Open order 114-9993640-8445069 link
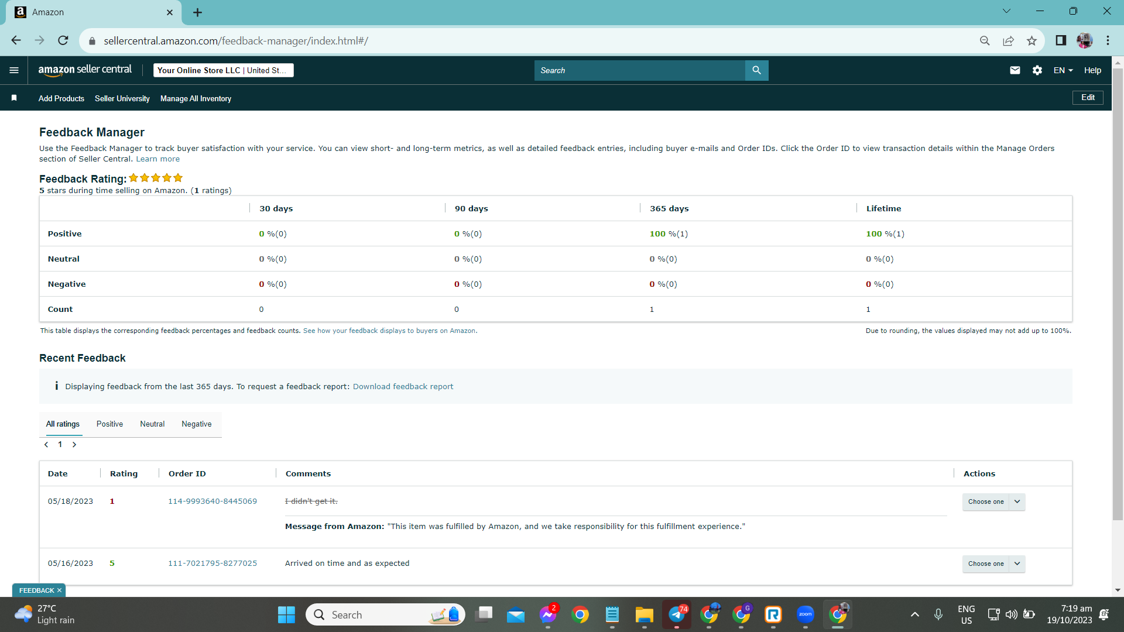 click(x=213, y=502)
